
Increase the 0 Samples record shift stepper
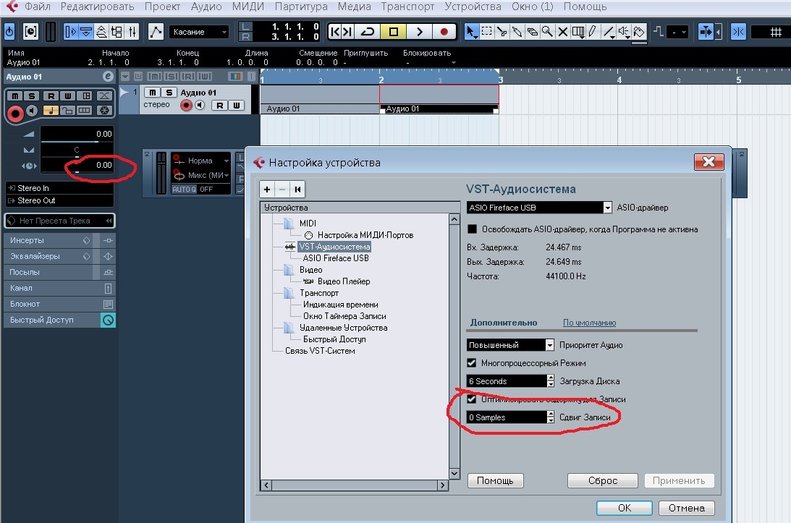[x=550, y=414]
